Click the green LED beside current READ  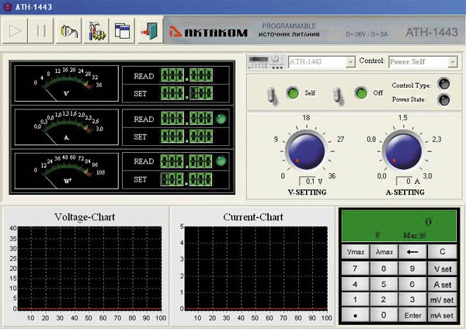(x=221, y=119)
